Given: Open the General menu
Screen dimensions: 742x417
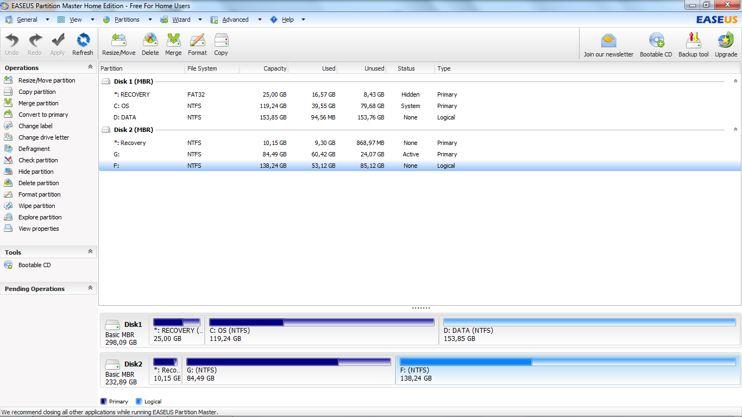Looking at the screenshot, I should tap(27, 20).
